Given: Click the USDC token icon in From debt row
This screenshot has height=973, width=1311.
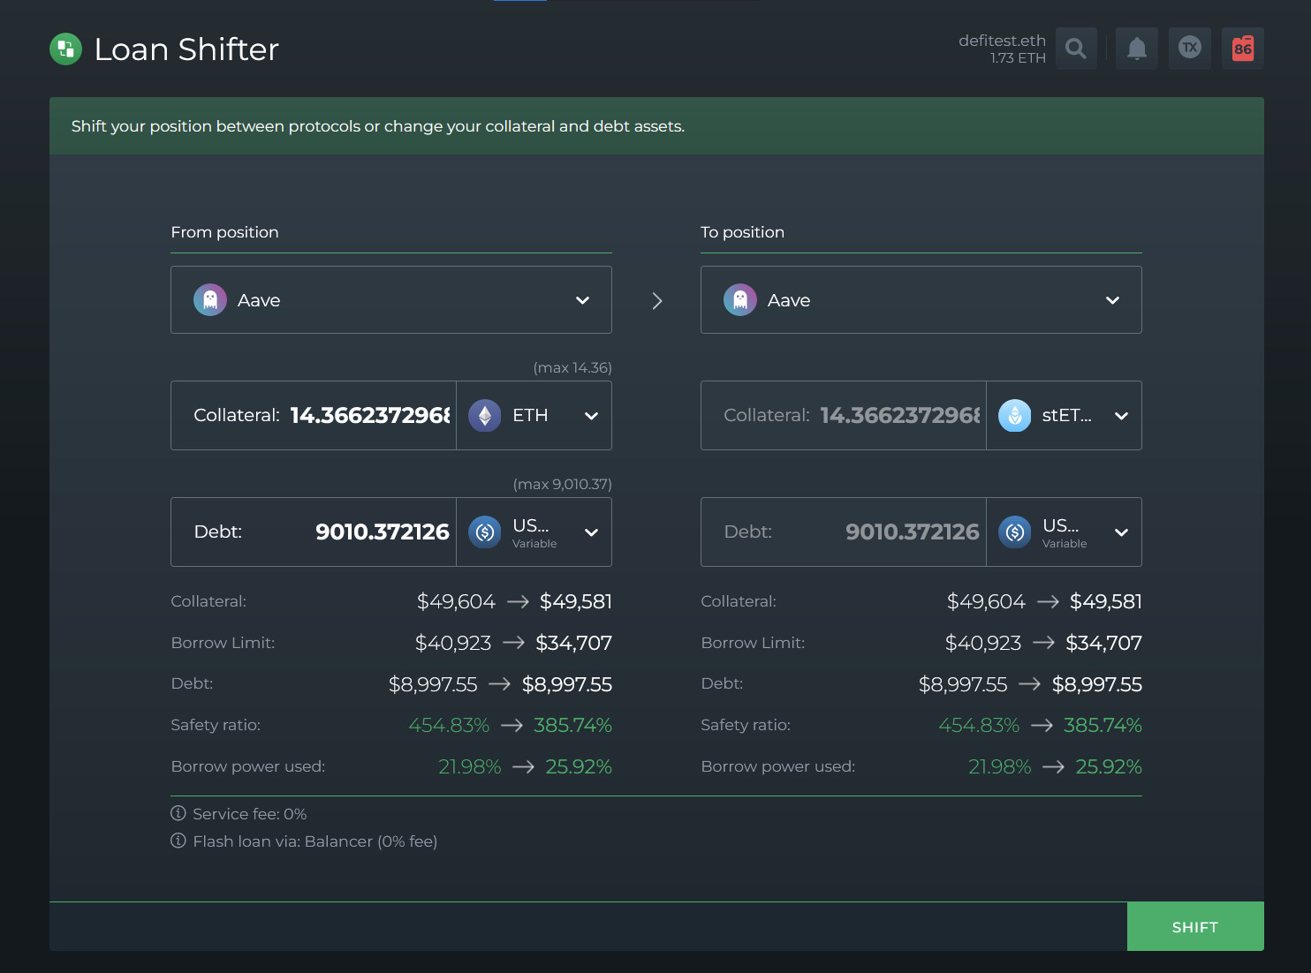Looking at the screenshot, I should [484, 532].
